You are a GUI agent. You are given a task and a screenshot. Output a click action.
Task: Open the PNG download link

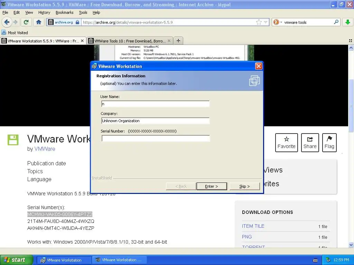tap(247, 237)
